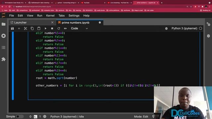Switch to the GitHub data-cleaning browser tab
Viewport: 212px width, 119px height.
(x=40, y=3)
